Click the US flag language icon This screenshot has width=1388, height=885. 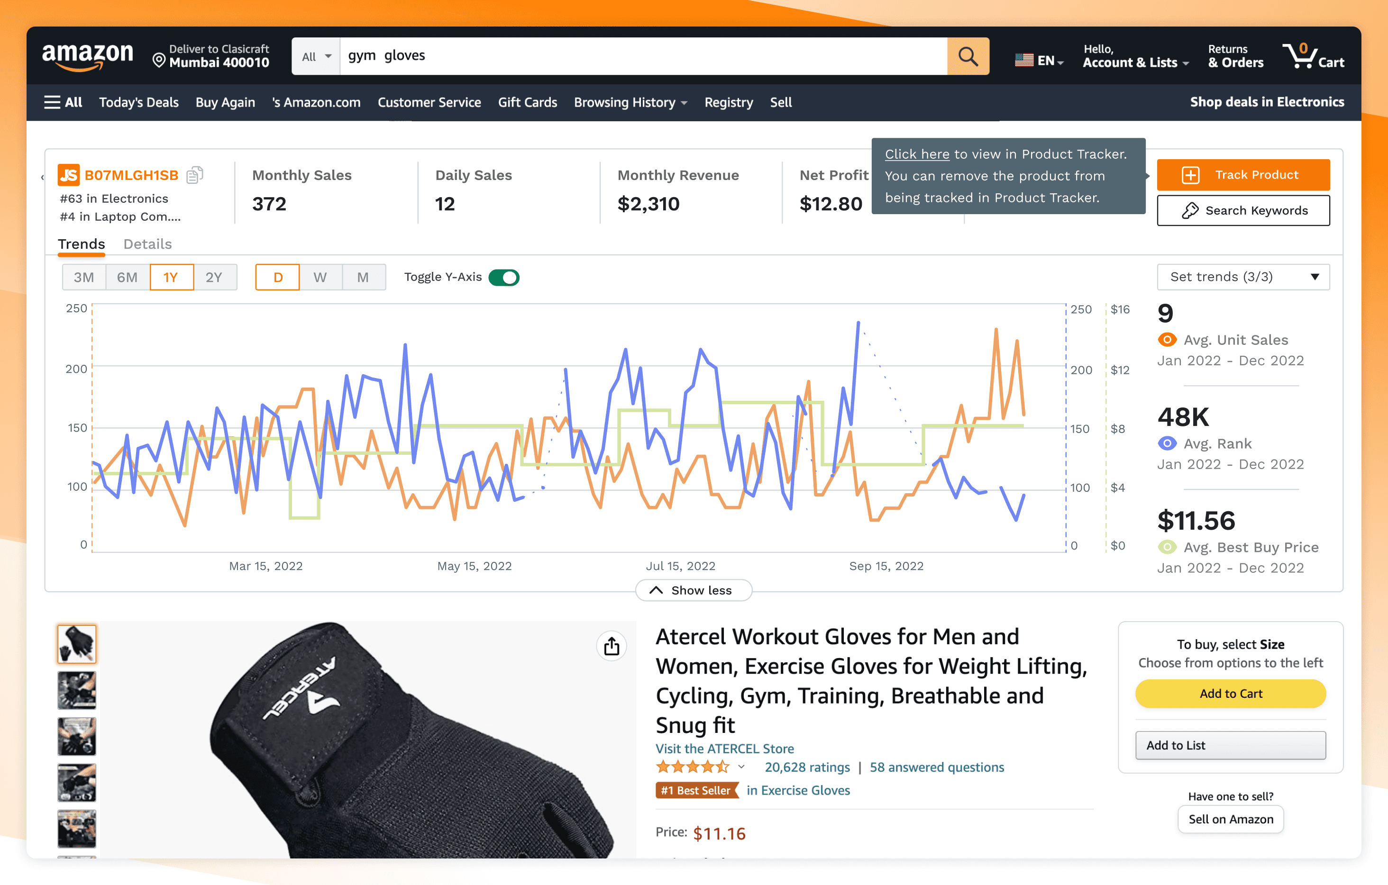pyautogui.click(x=1024, y=60)
